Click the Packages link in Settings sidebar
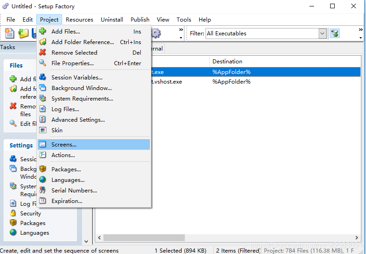The width and height of the screenshot is (366, 254). [33, 223]
